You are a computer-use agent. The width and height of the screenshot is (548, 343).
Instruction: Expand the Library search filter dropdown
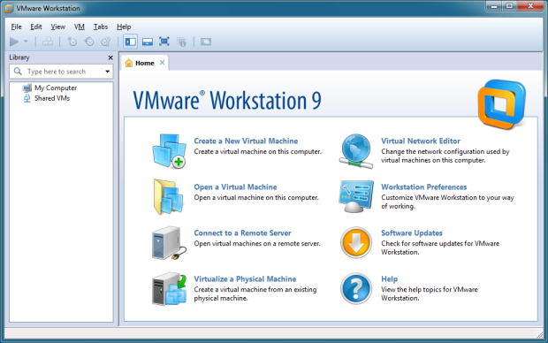107,72
